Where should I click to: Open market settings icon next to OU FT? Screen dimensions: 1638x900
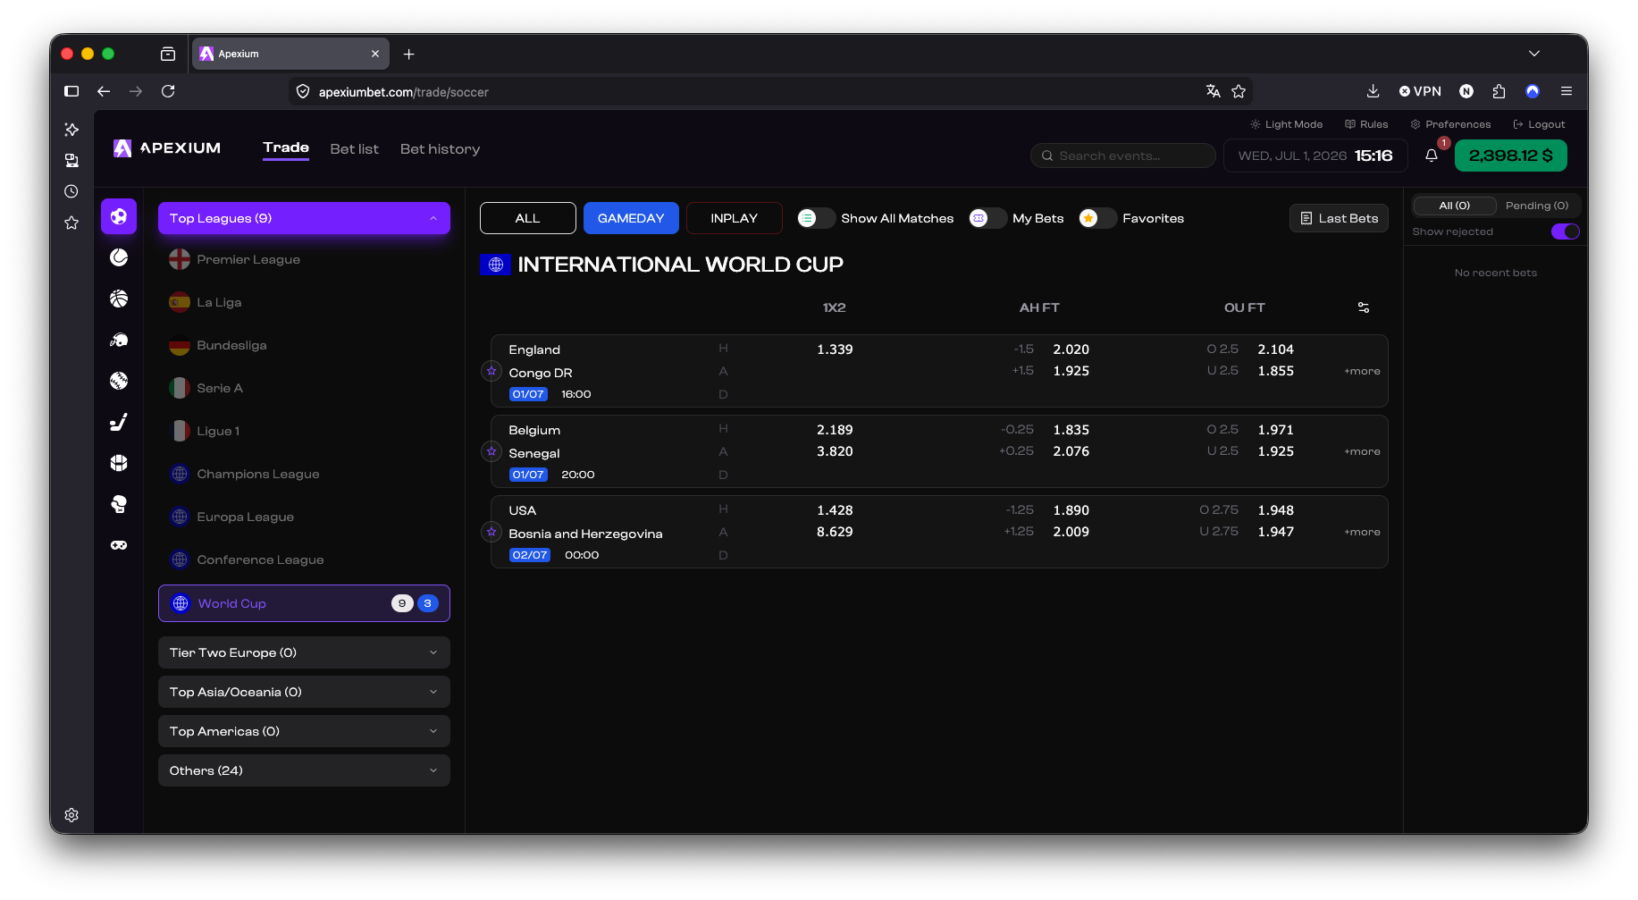coord(1364,307)
